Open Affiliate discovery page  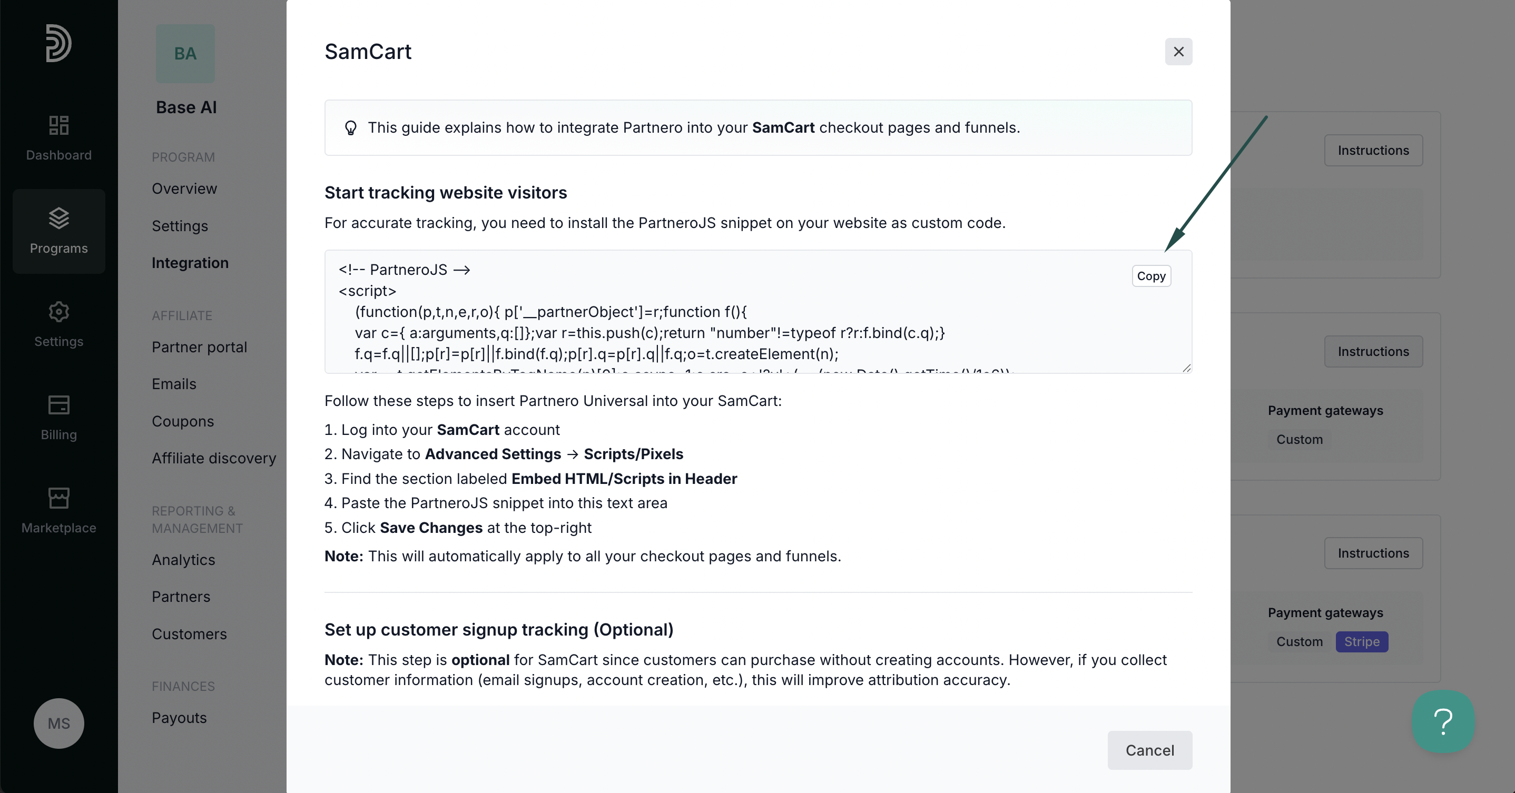pos(213,458)
